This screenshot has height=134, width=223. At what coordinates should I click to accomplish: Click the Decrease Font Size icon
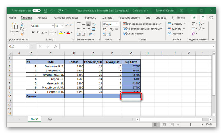pyautogui.click(x=71, y=26)
